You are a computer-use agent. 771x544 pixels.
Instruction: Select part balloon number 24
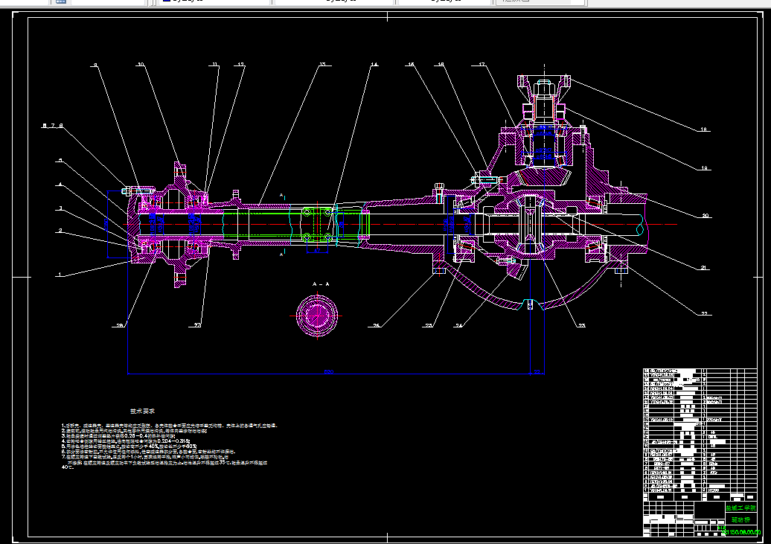pos(458,325)
